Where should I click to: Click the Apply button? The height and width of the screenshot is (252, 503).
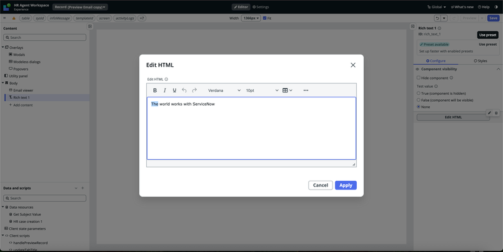click(x=346, y=185)
